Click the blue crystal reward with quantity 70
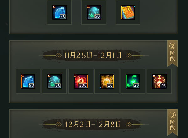Screen dimensions: 188x138 pyautogui.click(x=60, y=12)
